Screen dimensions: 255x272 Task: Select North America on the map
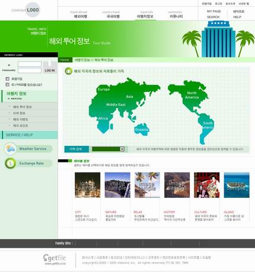tap(192, 95)
